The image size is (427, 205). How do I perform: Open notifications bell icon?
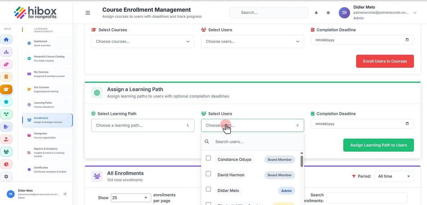pos(316,13)
